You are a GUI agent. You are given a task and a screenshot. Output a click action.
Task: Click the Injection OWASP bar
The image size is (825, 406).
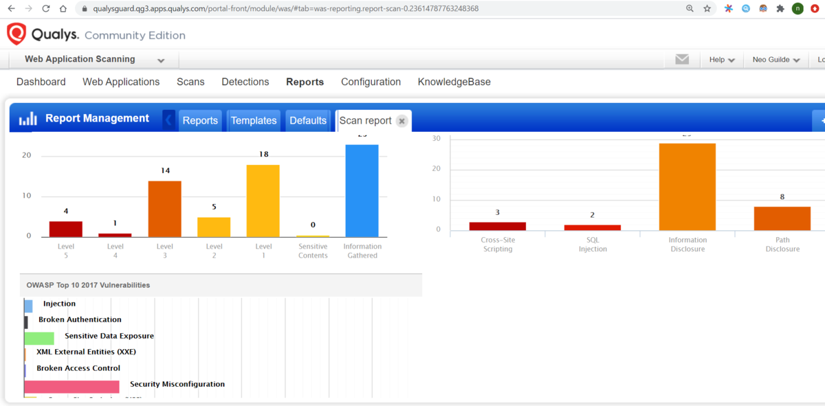[28, 306]
